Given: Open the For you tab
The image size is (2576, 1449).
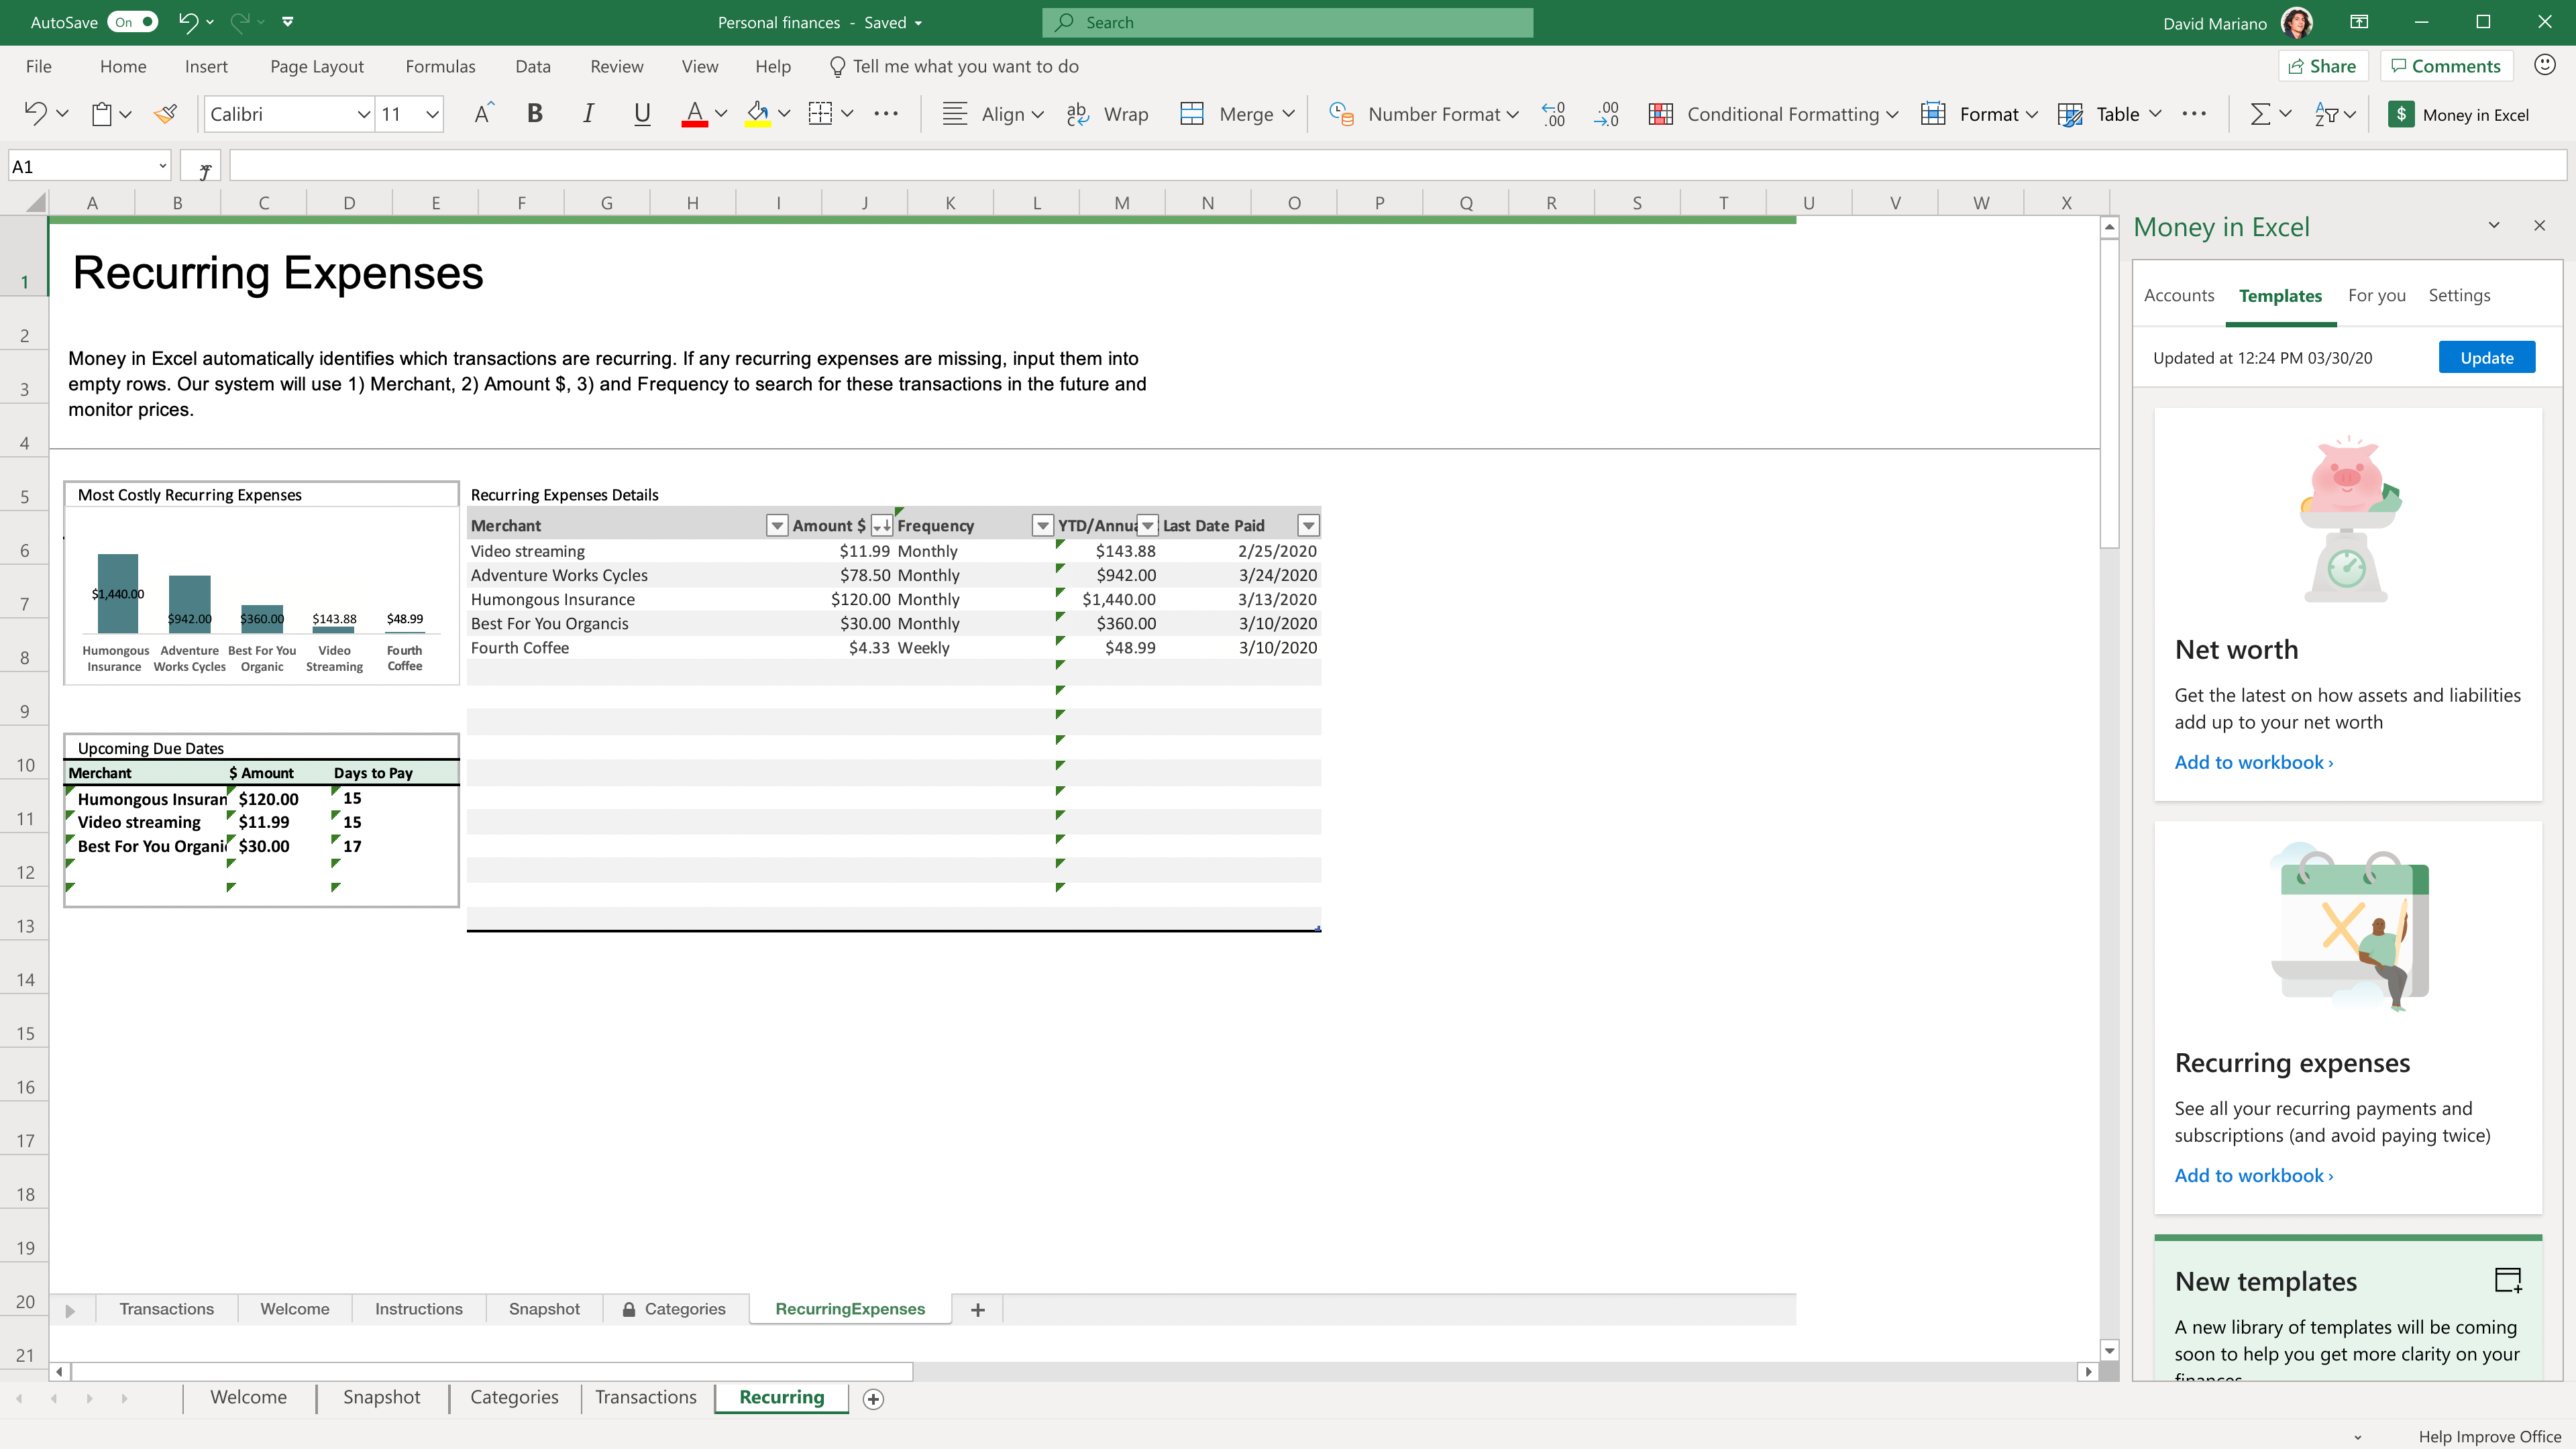Looking at the screenshot, I should pos(2376,295).
